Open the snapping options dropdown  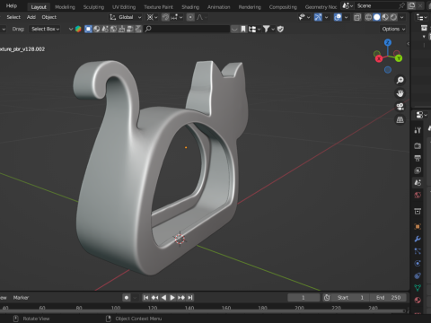tap(177, 17)
